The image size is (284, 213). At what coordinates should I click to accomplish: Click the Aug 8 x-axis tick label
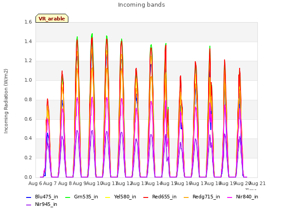[x=65, y=183]
